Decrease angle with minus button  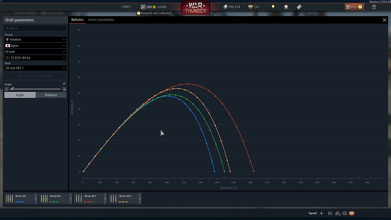pyautogui.click(x=7, y=89)
